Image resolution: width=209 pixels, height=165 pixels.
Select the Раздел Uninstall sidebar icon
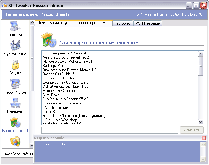click(15, 123)
